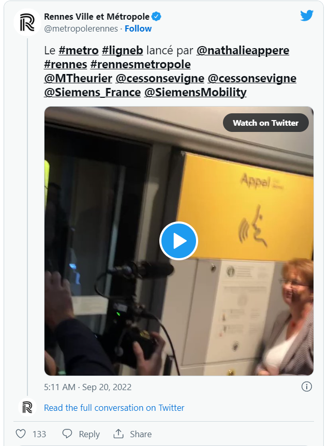Click the tweet timestamp Sep 20, 2022
Viewport: 329px width, 446px height.
click(x=88, y=386)
